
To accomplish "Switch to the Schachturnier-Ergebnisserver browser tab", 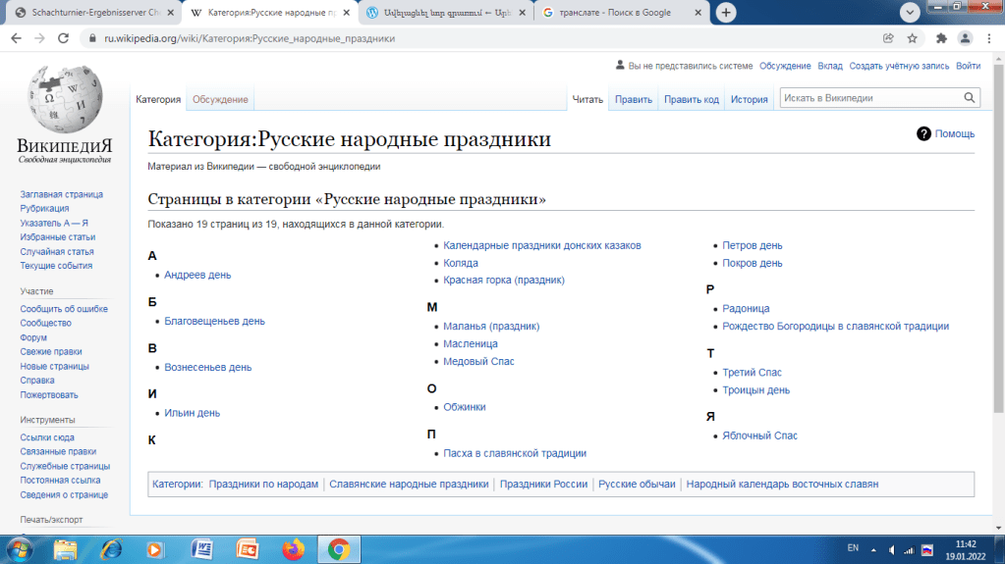I will tap(93, 13).
